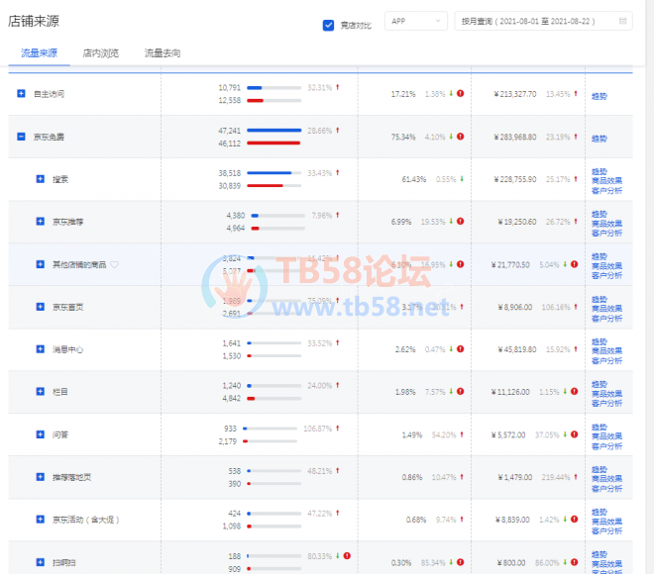This screenshot has height=574, width=654.
Task: Click the red alert icon beside 1.42%
Action: pos(575,519)
